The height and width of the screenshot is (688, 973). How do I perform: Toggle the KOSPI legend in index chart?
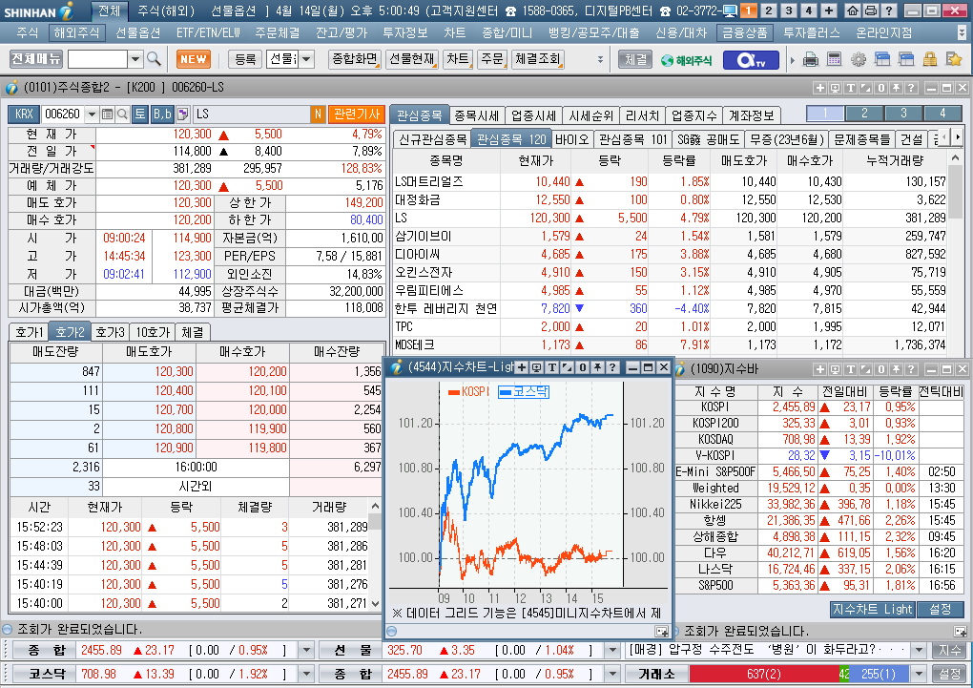[467, 392]
